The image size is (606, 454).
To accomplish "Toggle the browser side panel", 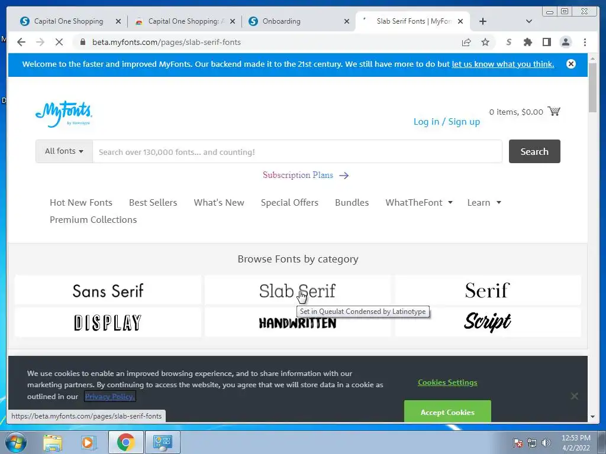I will [x=546, y=42].
